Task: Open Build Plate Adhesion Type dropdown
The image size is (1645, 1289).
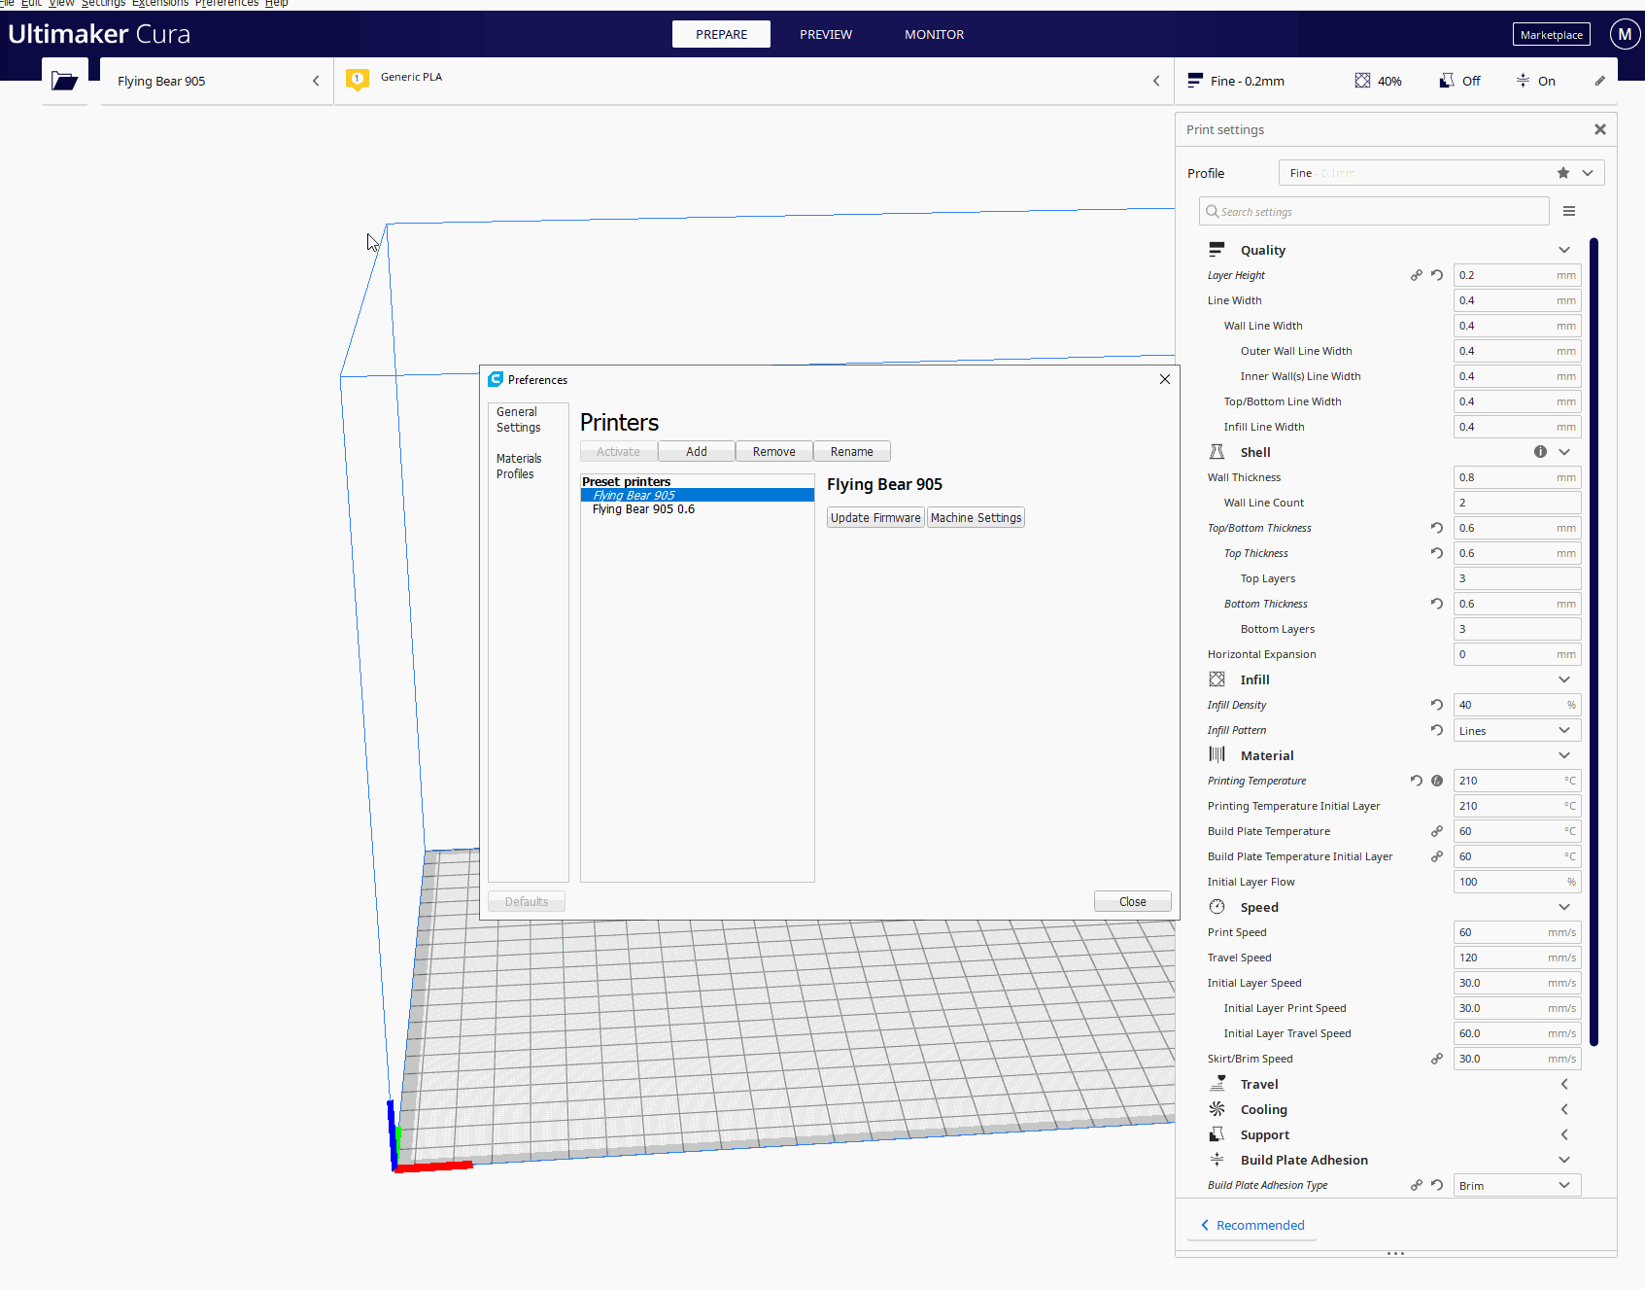Action: point(1517,1185)
